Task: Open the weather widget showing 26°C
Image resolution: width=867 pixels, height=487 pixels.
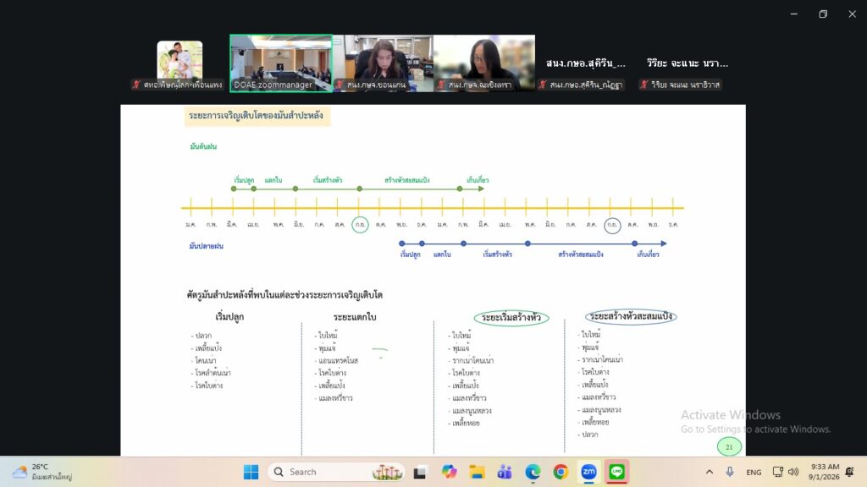Action: coord(42,472)
